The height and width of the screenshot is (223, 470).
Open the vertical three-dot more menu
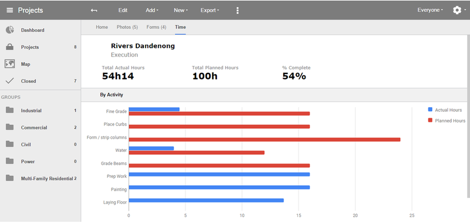pos(237,11)
